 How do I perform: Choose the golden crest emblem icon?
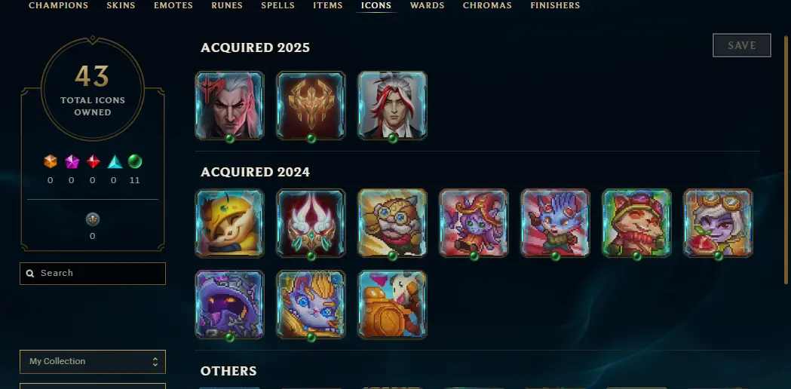(x=311, y=106)
